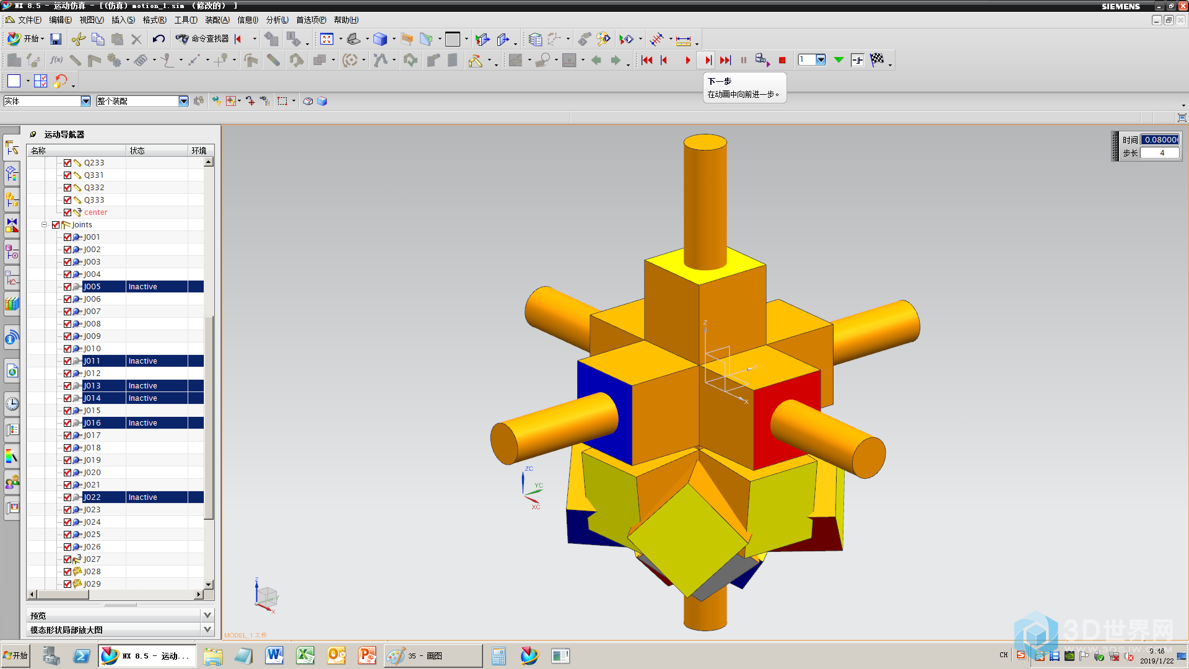The image size is (1189, 669).
Task: Expand the 预览 panel section
Action: (x=207, y=615)
